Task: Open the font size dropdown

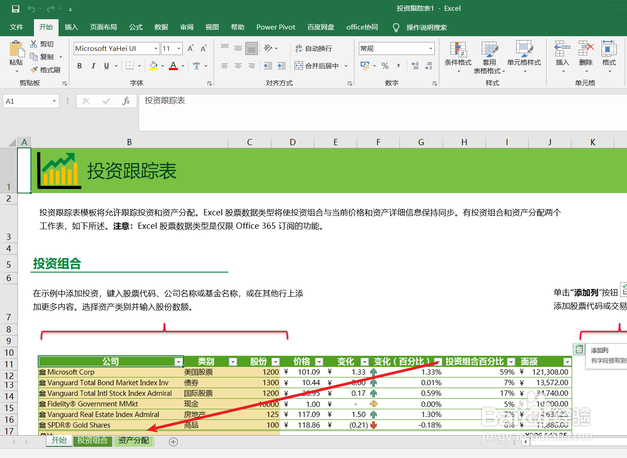Action: 179,48
